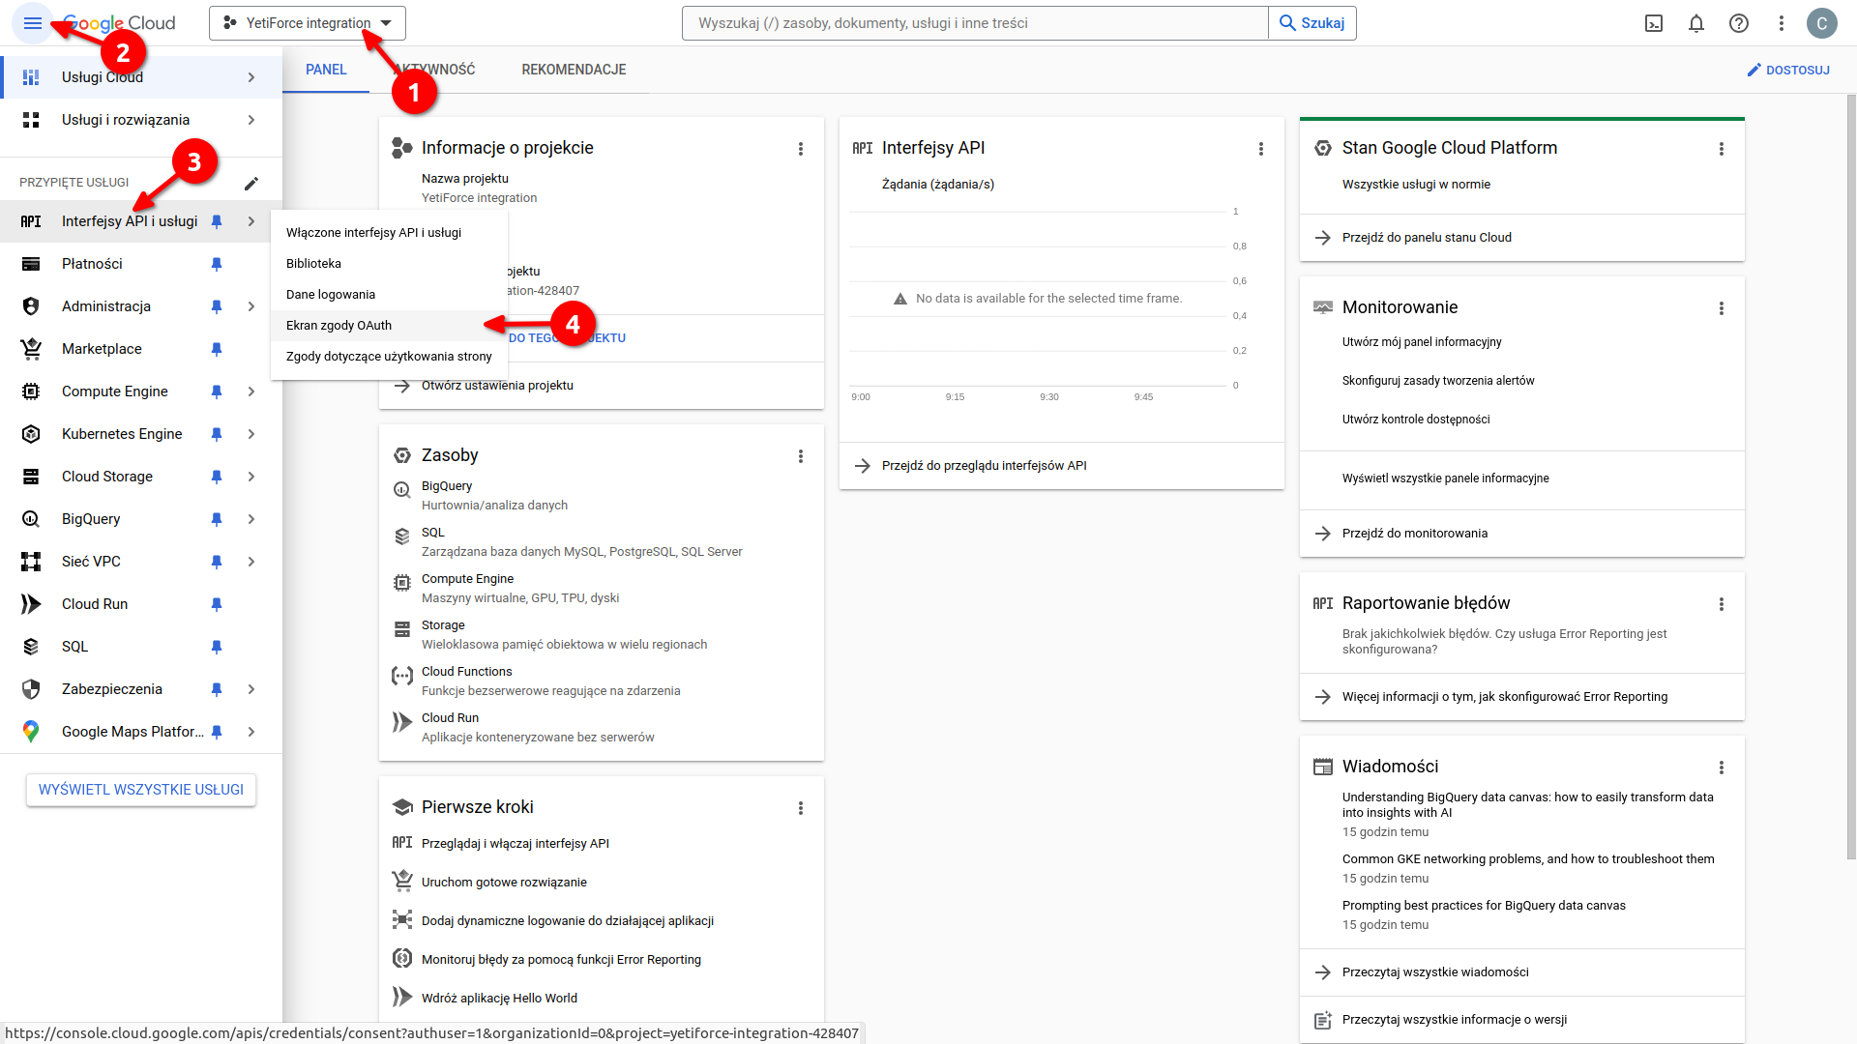Open the account avatar C
This screenshot has height=1044, width=1857.
pos(1822,23)
